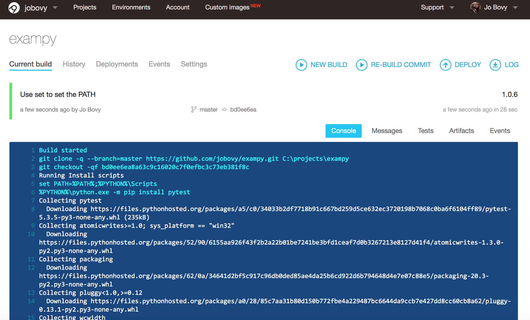This screenshot has width=530, height=320.
Task: Click the Log download icon
Action: 495,64
